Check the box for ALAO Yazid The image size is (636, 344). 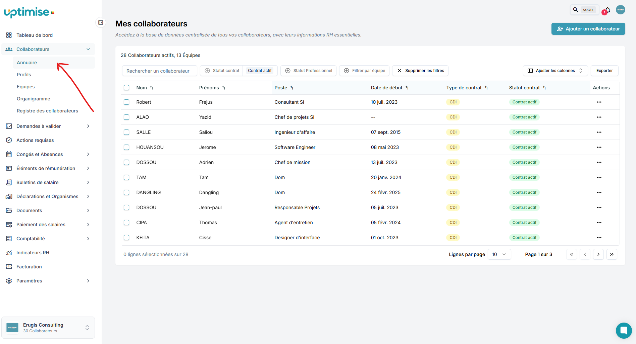tap(126, 117)
